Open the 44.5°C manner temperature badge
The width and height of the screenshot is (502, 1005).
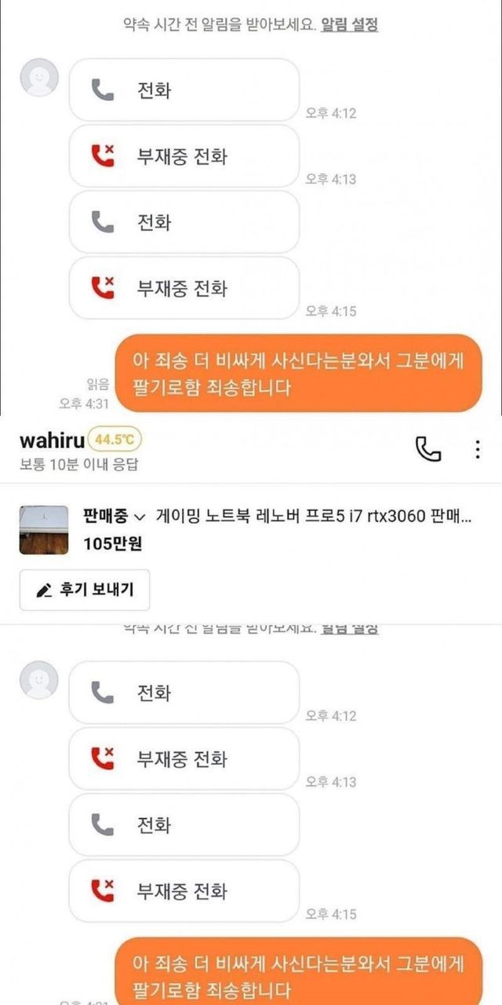[x=115, y=439]
